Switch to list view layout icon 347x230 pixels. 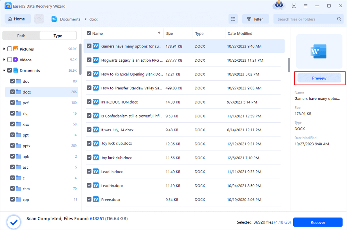click(x=233, y=19)
